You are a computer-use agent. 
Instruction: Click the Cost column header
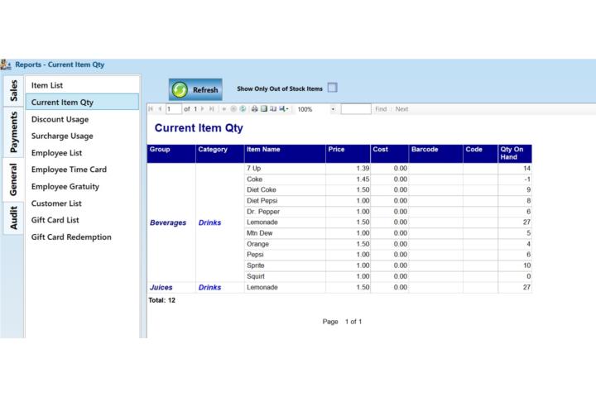[x=390, y=154]
